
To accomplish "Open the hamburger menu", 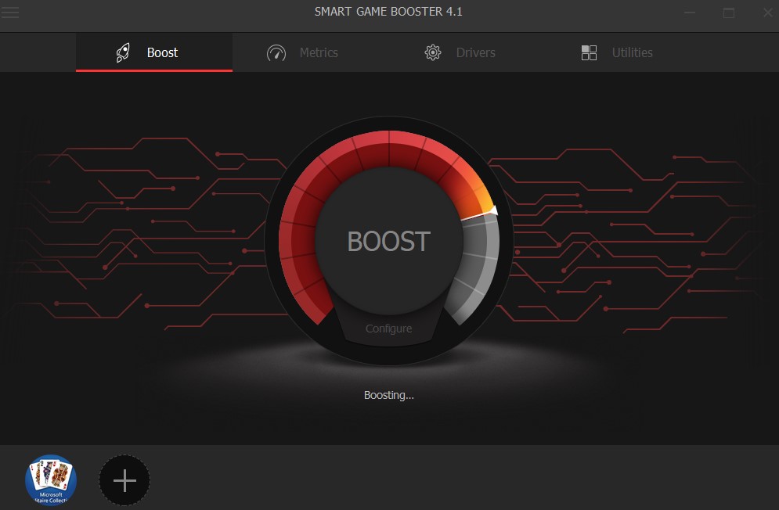I will pos(10,13).
